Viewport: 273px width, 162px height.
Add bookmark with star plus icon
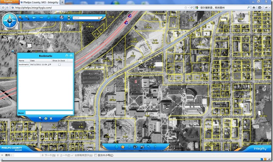(46, 118)
